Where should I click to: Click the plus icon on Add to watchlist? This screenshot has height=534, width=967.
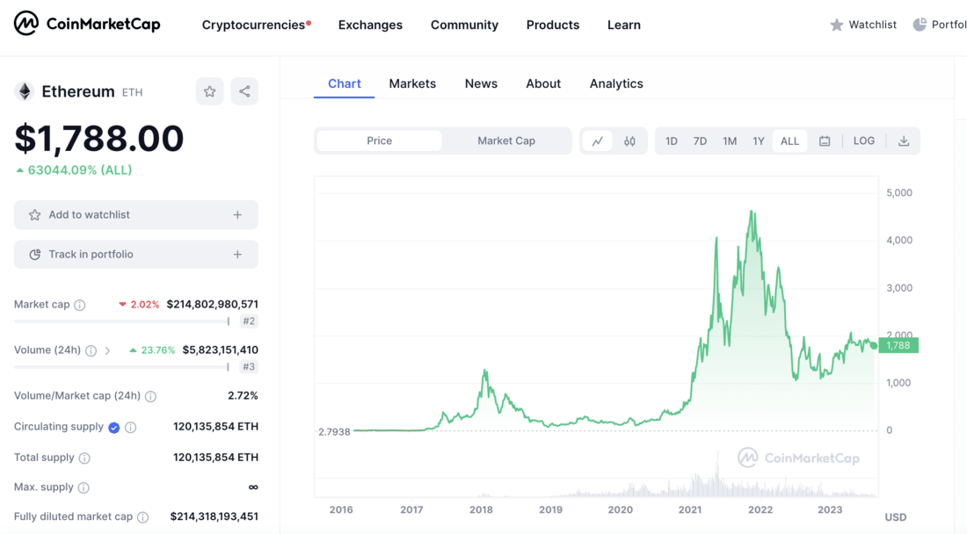[237, 215]
